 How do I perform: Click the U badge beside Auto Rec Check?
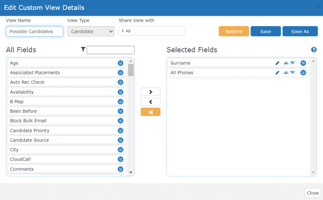click(121, 82)
